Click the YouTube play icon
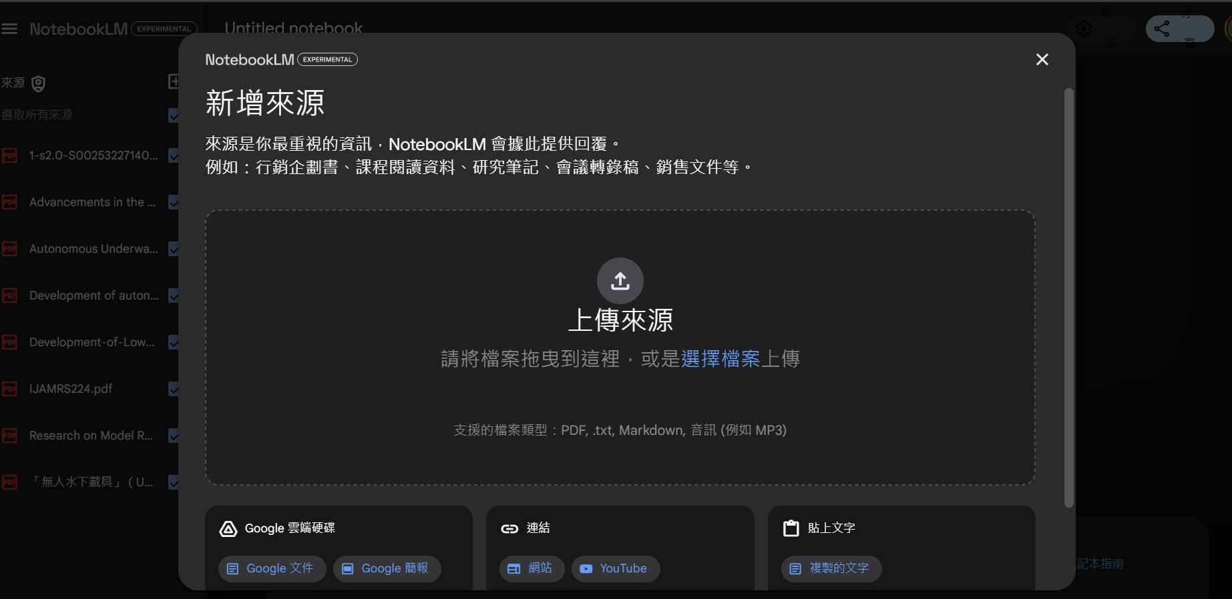Screen dimensions: 1232x599 click(x=586, y=569)
